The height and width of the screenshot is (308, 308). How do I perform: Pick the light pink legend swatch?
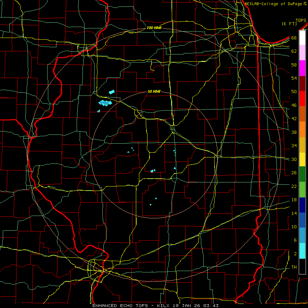pos(302,53)
